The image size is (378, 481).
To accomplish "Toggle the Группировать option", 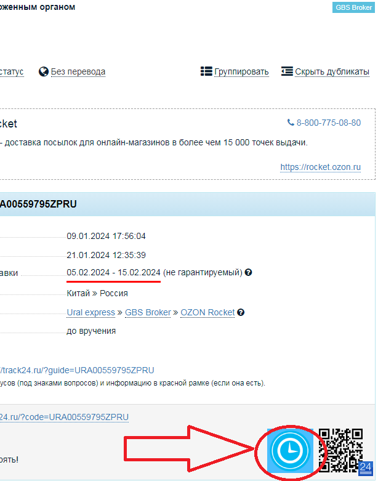I will [x=241, y=72].
